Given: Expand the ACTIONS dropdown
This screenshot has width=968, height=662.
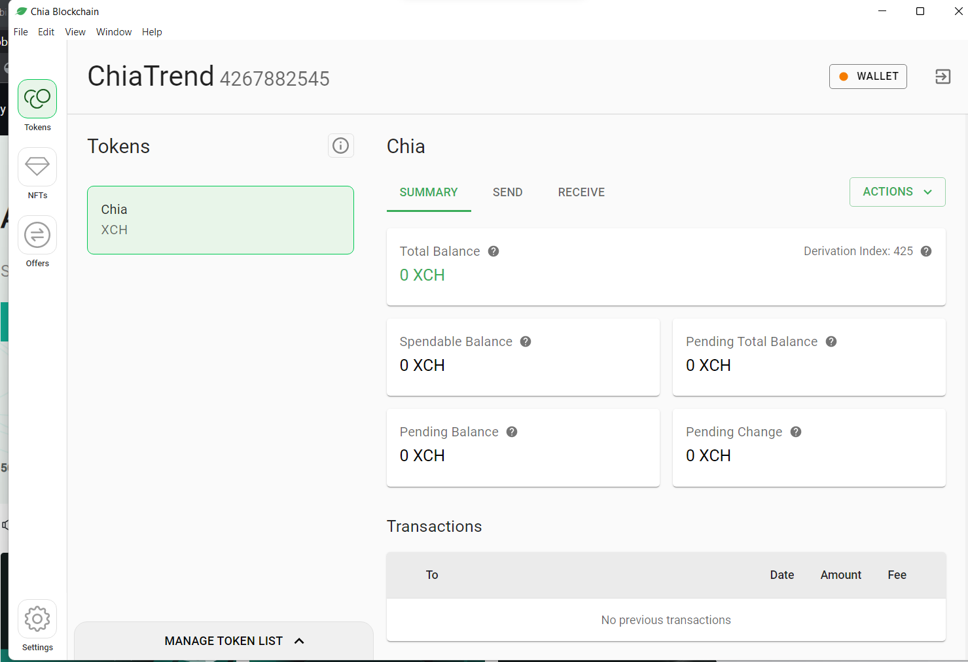Looking at the screenshot, I should click(x=897, y=192).
